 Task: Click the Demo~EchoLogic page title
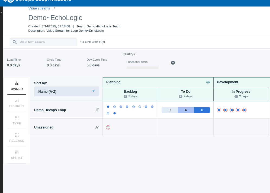55,18
